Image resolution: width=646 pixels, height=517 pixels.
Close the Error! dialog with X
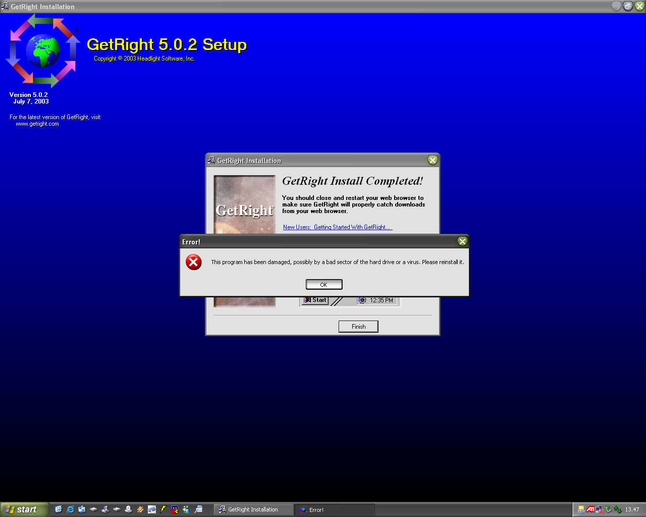pyautogui.click(x=462, y=241)
